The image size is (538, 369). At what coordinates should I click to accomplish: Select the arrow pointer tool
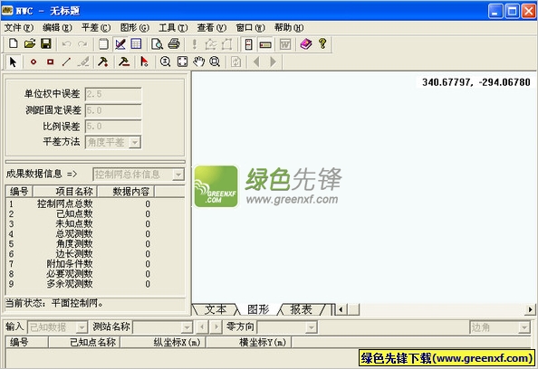click(x=13, y=62)
